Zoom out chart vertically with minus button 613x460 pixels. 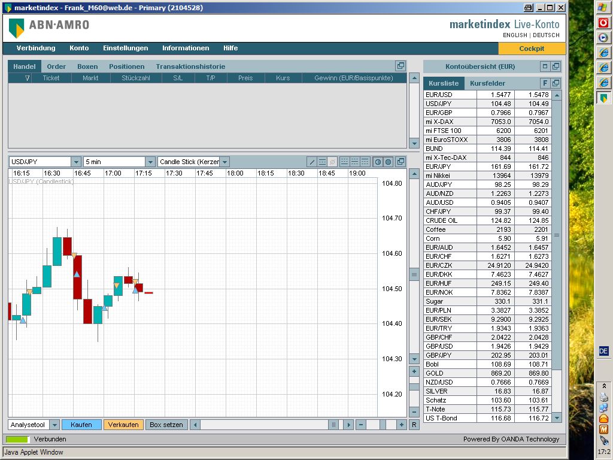[x=414, y=411]
